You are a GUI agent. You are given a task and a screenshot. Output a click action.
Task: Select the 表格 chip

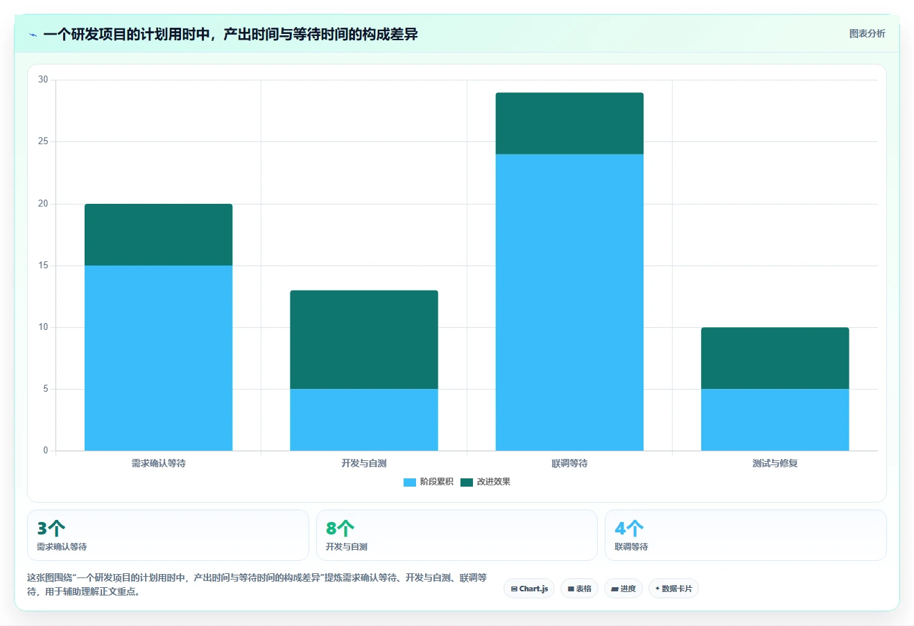click(x=579, y=589)
